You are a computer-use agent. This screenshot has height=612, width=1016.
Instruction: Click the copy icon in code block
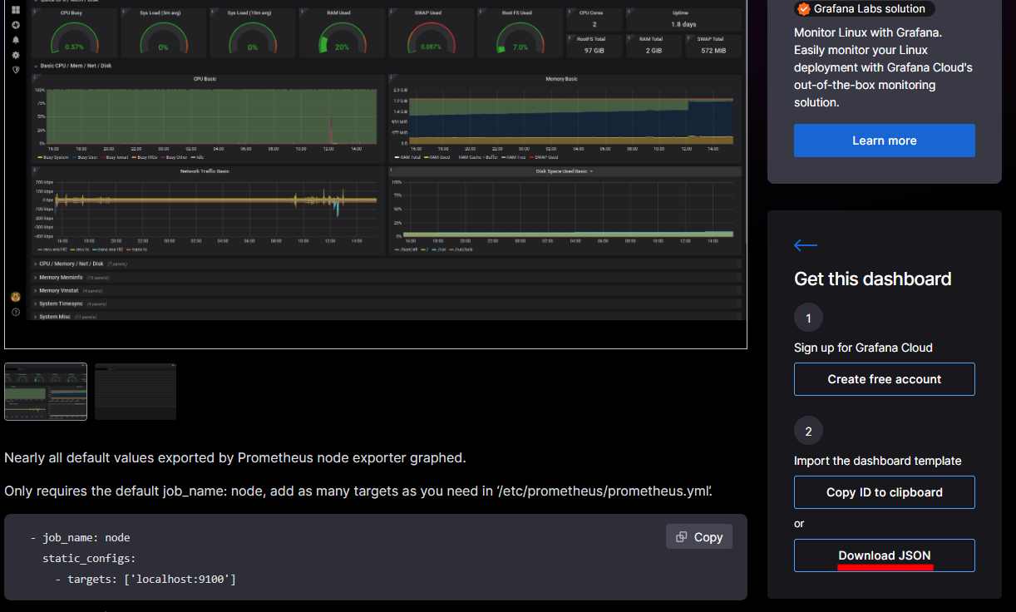tap(681, 537)
